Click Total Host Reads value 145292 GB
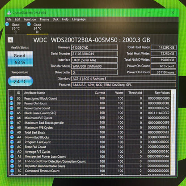This screenshot has height=186, width=186. 164,47
